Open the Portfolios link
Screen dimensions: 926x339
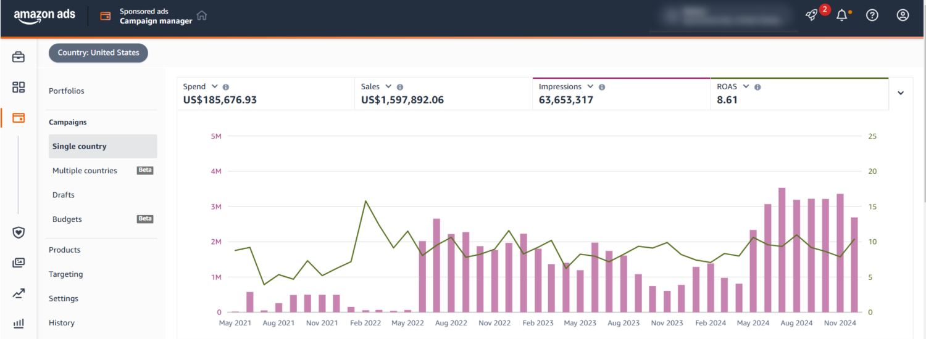(67, 91)
